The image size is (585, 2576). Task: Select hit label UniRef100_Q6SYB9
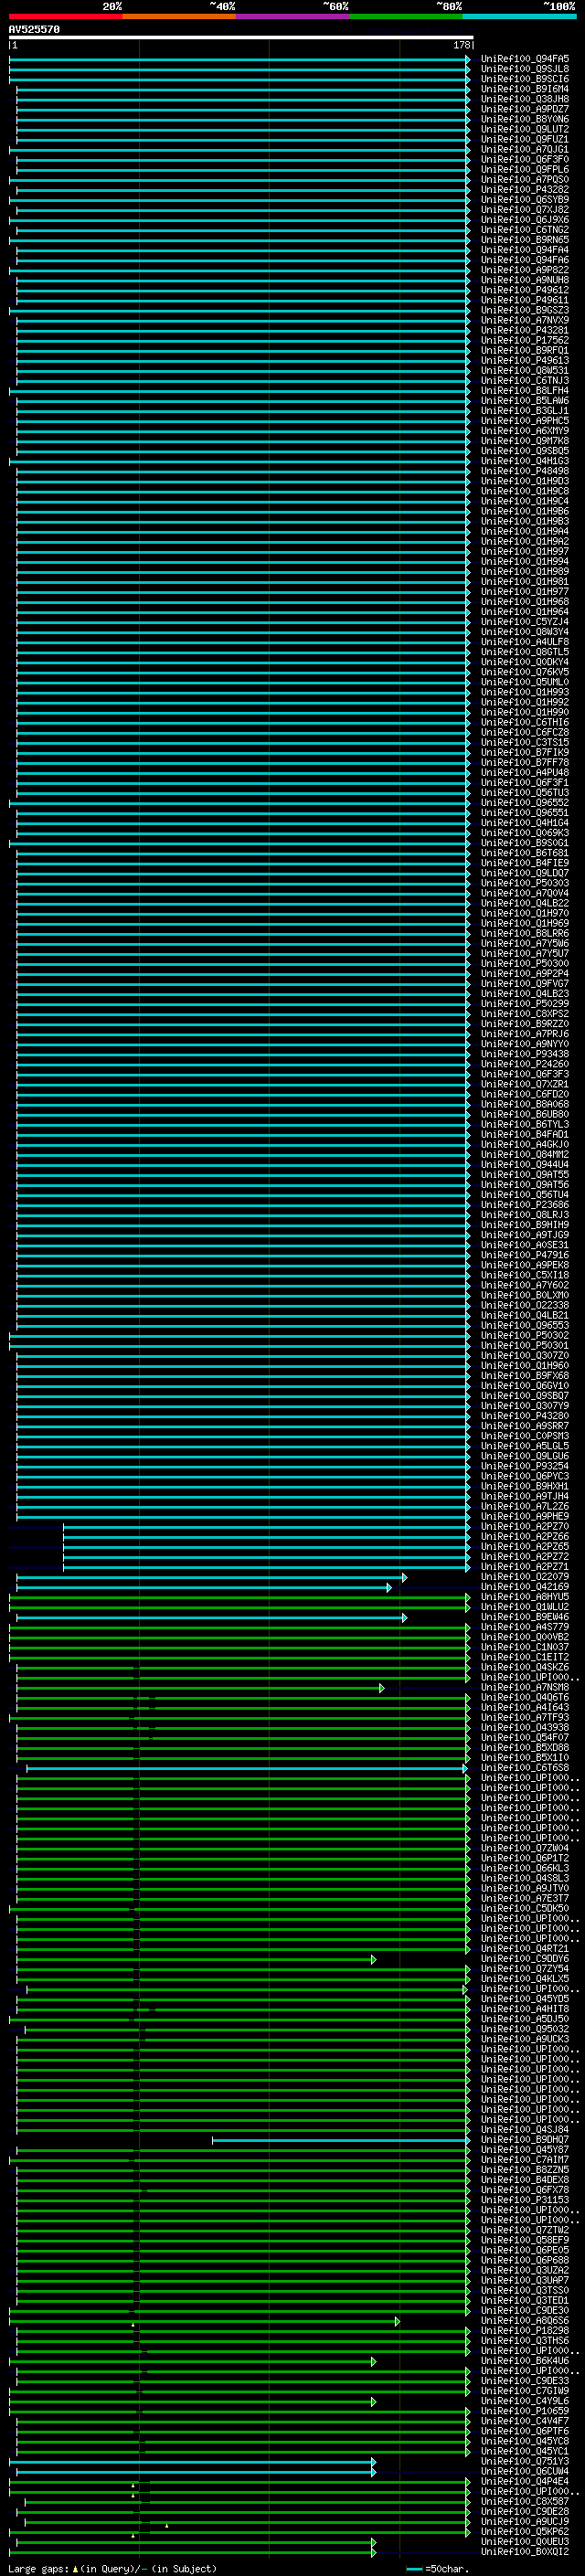[525, 199]
